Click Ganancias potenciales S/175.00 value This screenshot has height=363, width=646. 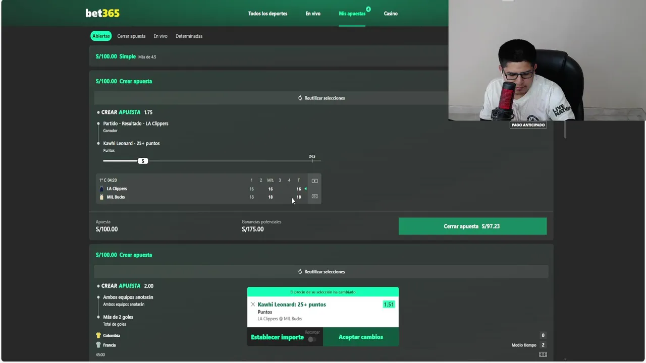tap(252, 229)
